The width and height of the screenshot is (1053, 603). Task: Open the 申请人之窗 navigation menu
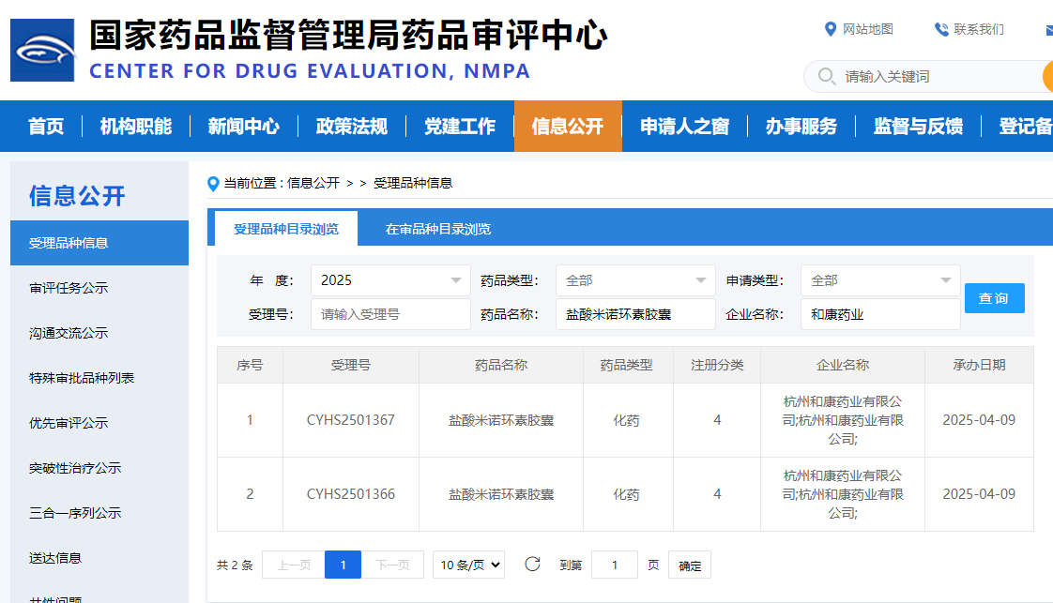click(x=684, y=127)
